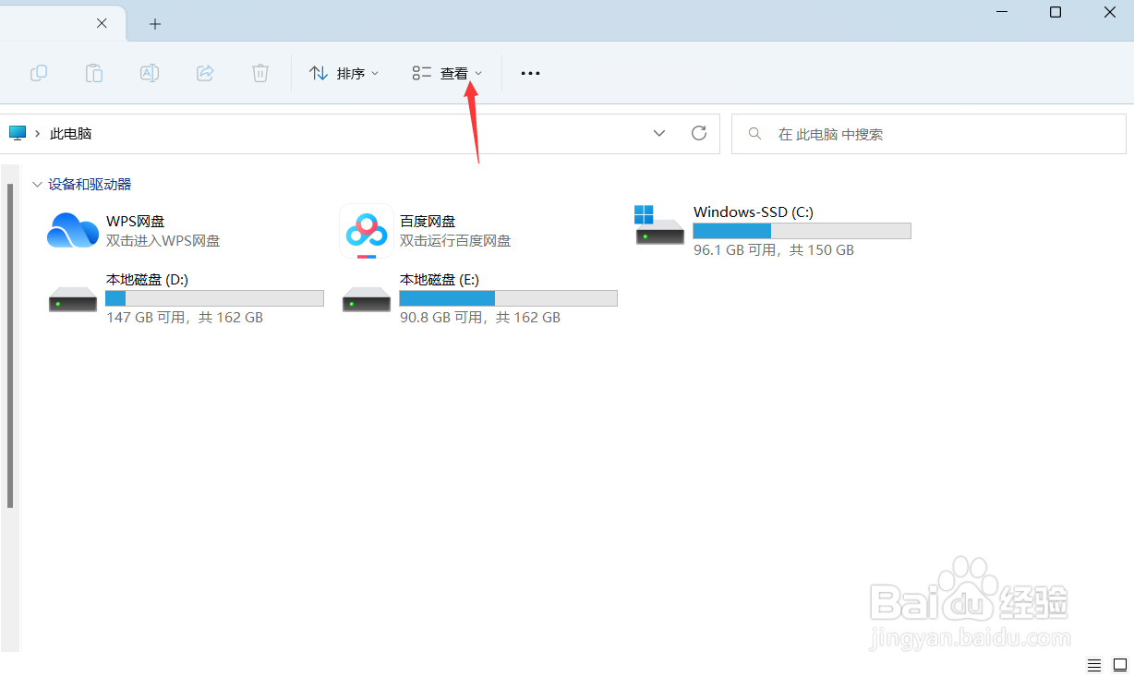This screenshot has width=1134, height=677.
Task: Click the Copy icon in toolbar
Action: (x=39, y=73)
